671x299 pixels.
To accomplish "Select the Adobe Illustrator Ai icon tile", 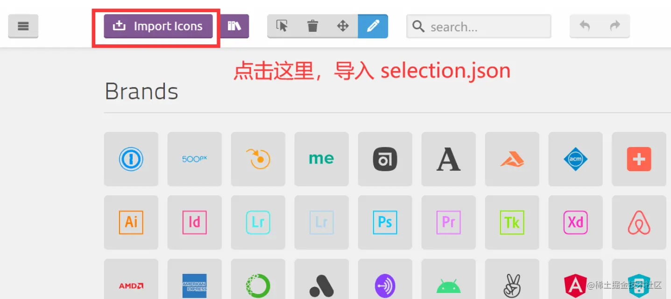I will [x=131, y=223].
